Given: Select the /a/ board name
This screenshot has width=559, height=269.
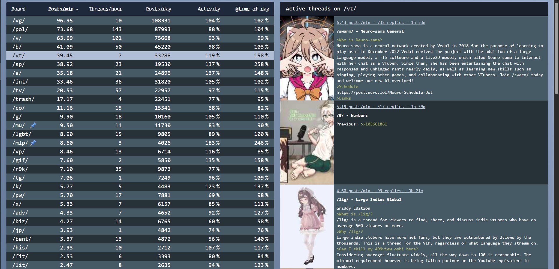Looking at the screenshot, I should coord(17,73).
